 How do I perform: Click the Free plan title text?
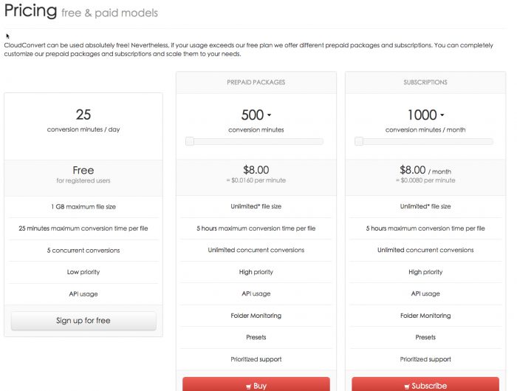(83, 170)
